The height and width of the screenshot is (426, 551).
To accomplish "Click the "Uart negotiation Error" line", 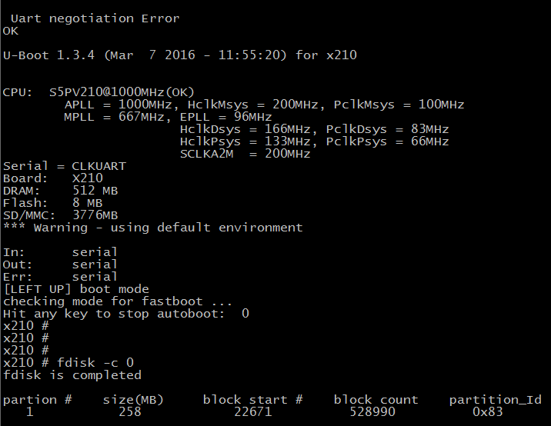I will (95, 18).
